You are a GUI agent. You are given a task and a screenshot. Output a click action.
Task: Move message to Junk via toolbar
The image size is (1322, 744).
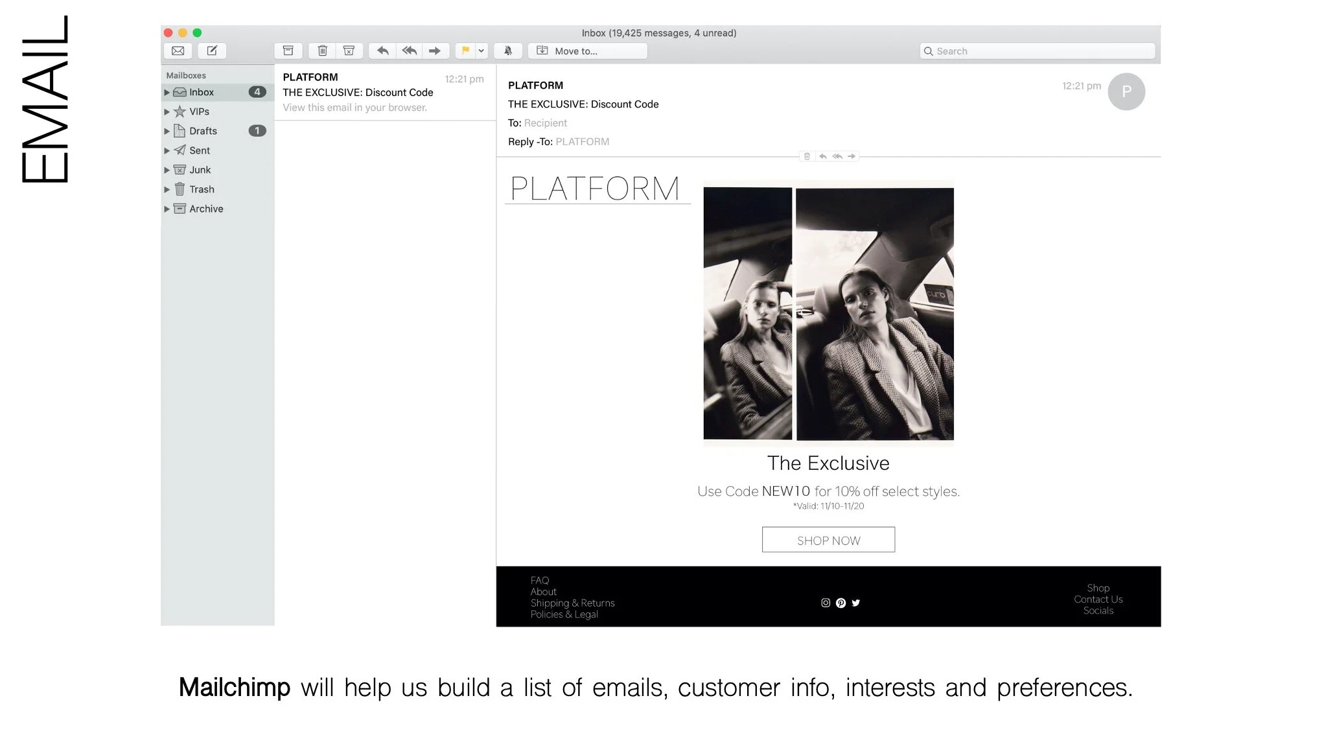[349, 51]
